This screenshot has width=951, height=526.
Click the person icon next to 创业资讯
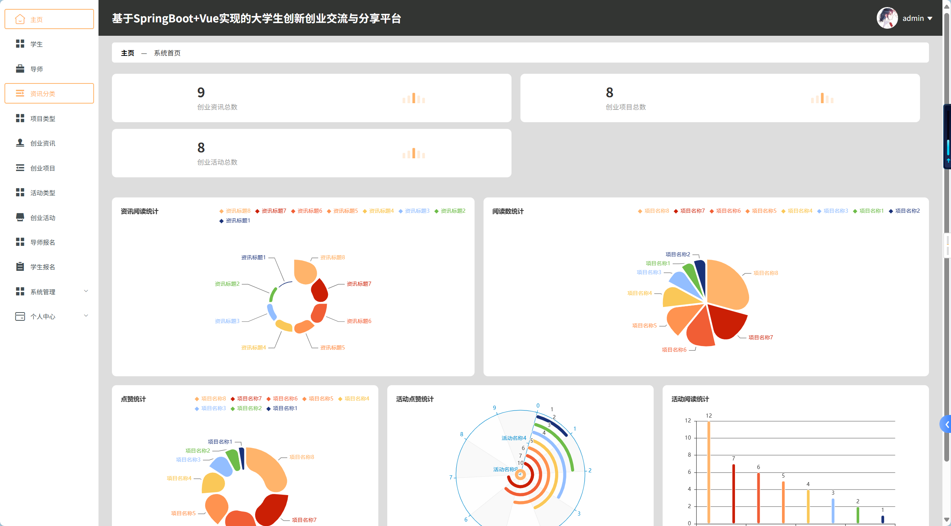click(20, 143)
